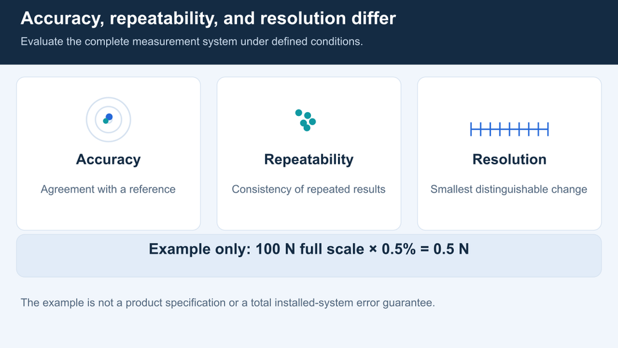The image size is (618, 348).
Task: Click the outer ring of accuracy target
Action: point(108,98)
